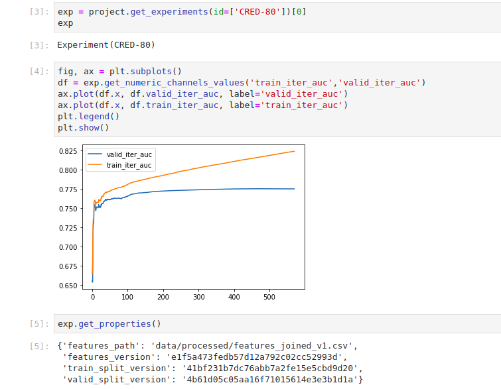Click code cell 5 with exp.get_properties()
This screenshot has height=389, width=501.
tap(277, 323)
